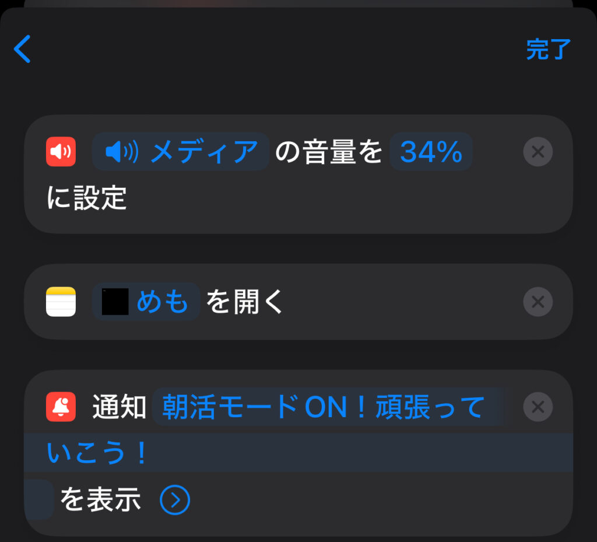
Task: Tap the を表示 label
Action: coord(100,500)
